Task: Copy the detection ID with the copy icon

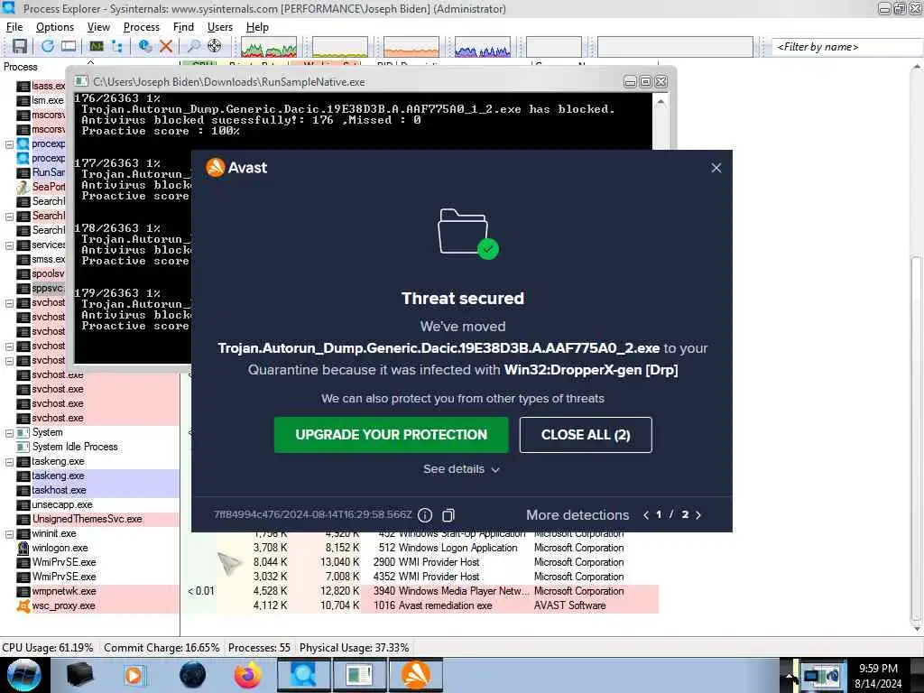Action: click(x=448, y=515)
